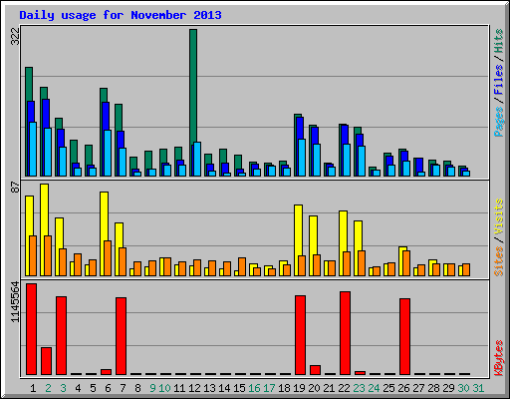Click the red KBytes bar for day 7

121,336
